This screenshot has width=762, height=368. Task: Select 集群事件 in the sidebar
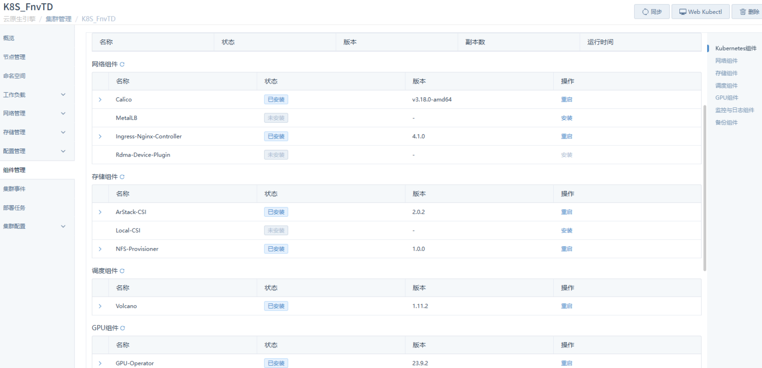pyautogui.click(x=14, y=189)
